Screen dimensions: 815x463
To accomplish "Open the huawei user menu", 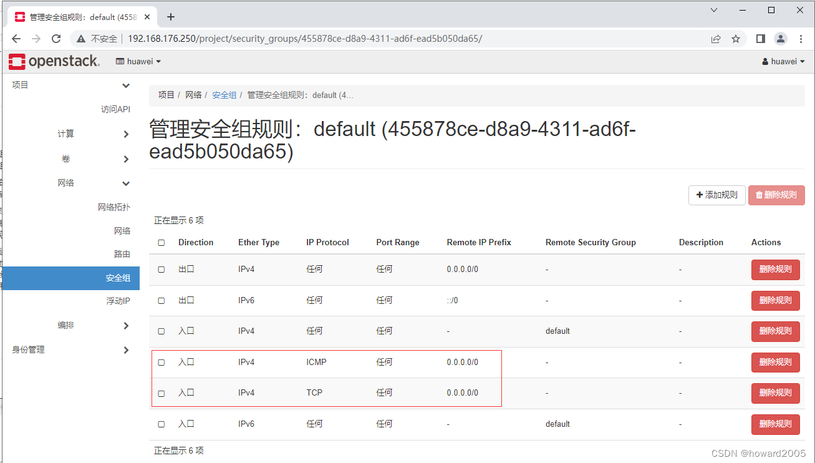I will point(783,61).
